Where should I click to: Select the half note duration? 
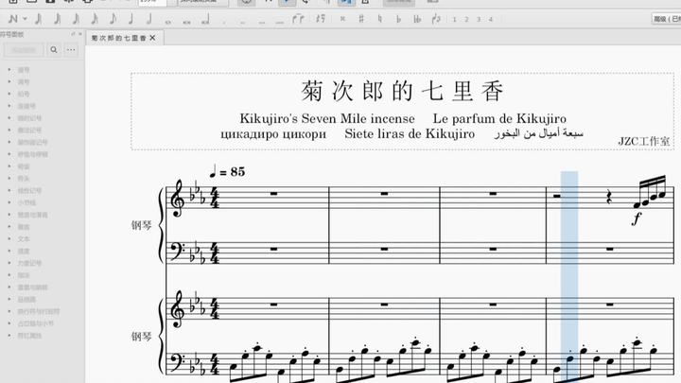coord(149,19)
